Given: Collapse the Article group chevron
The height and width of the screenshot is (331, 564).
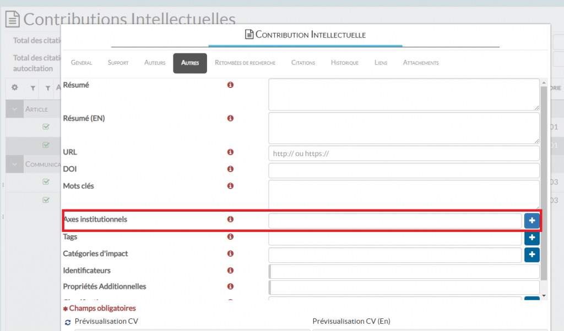Looking at the screenshot, I should coord(14,109).
